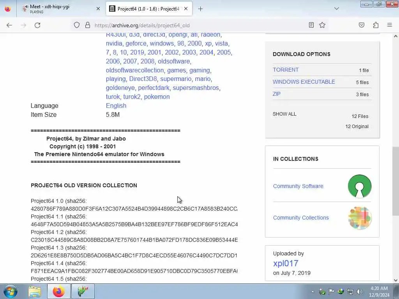Open the Community Collections link
The width and height of the screenshot is (399, 299).
pos(301,218)
